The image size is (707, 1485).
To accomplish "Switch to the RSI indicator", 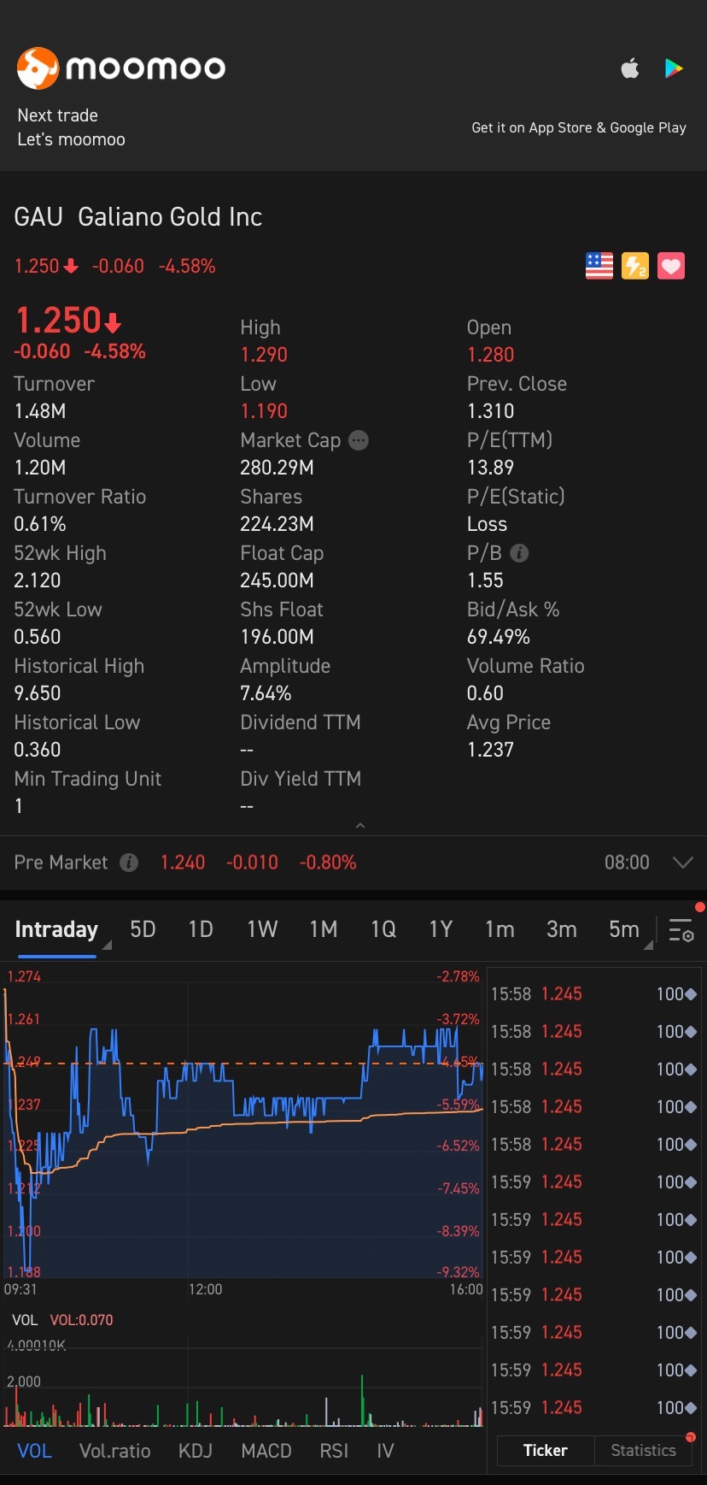I will [334, 1451].
